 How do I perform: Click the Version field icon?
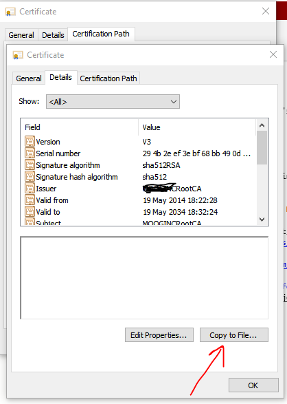click(30, 142)
